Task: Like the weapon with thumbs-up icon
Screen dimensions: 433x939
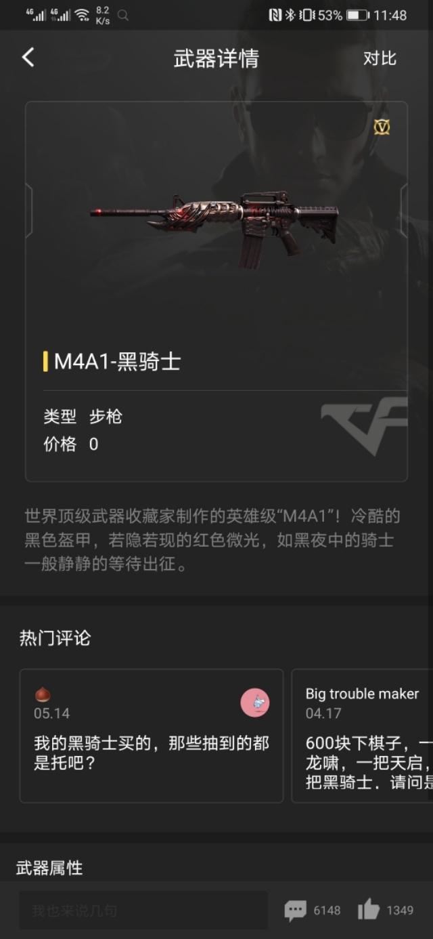Action: tap(368, 909)
